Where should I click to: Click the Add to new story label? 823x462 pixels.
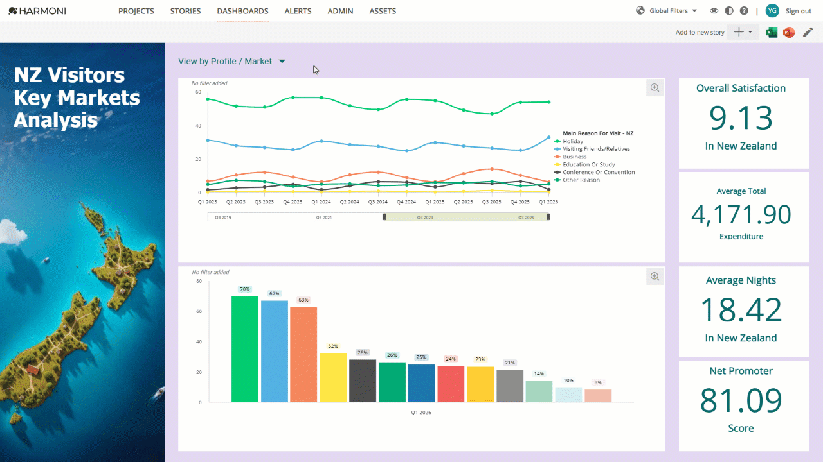700,32
